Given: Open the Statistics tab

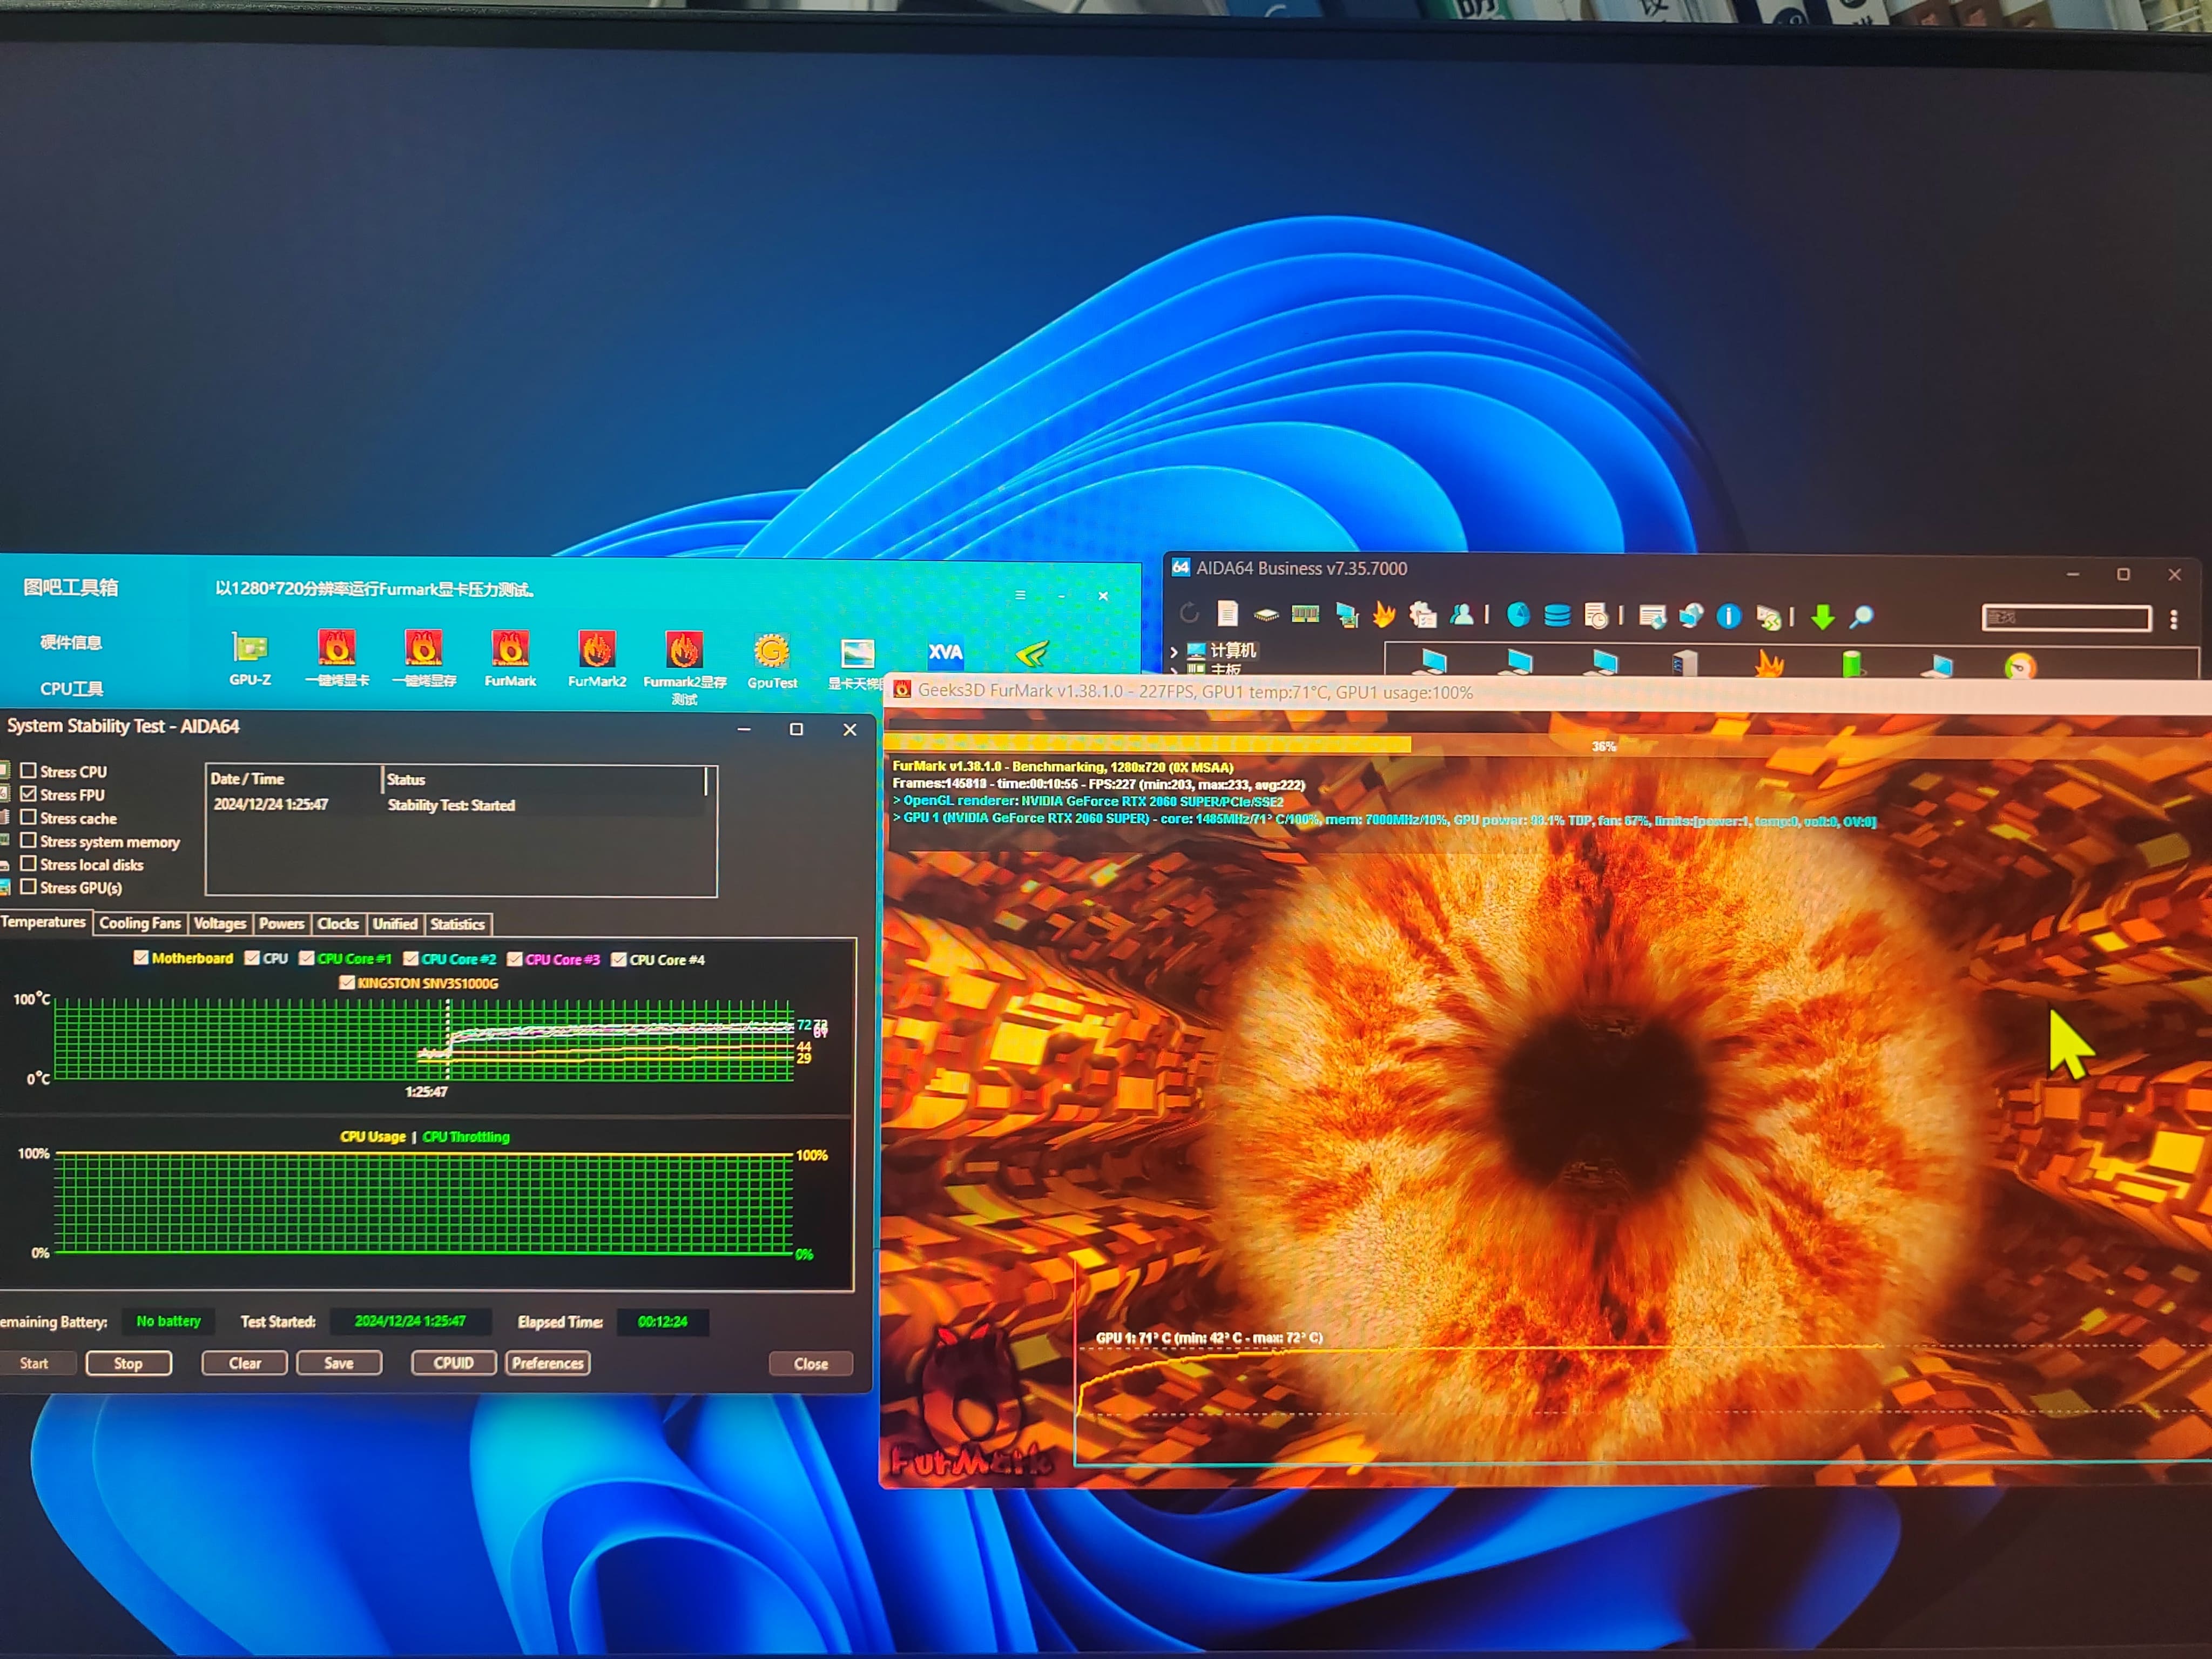Looking at the screenshot, I should click(457, 924).
